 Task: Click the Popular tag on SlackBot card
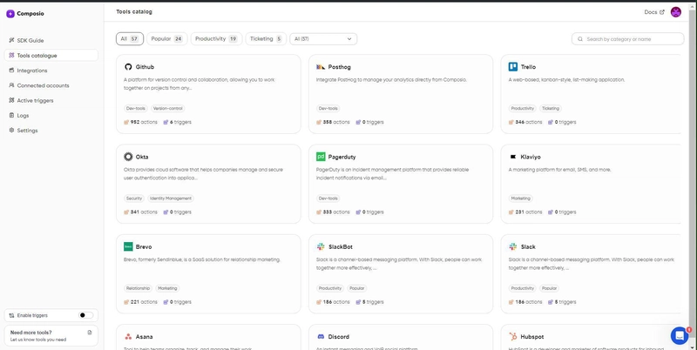pos(356,288)
